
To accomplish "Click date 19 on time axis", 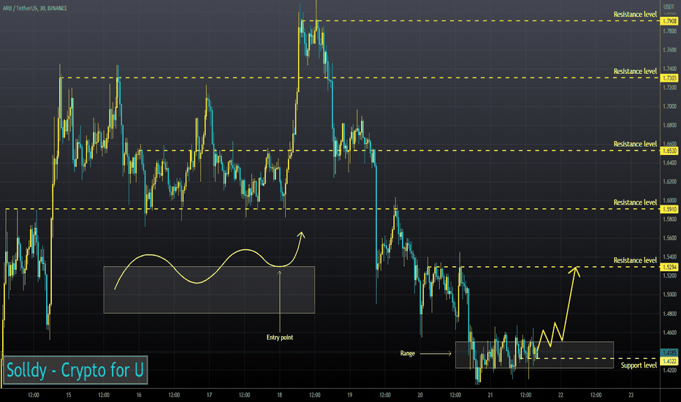I will (x=350, y=395).
